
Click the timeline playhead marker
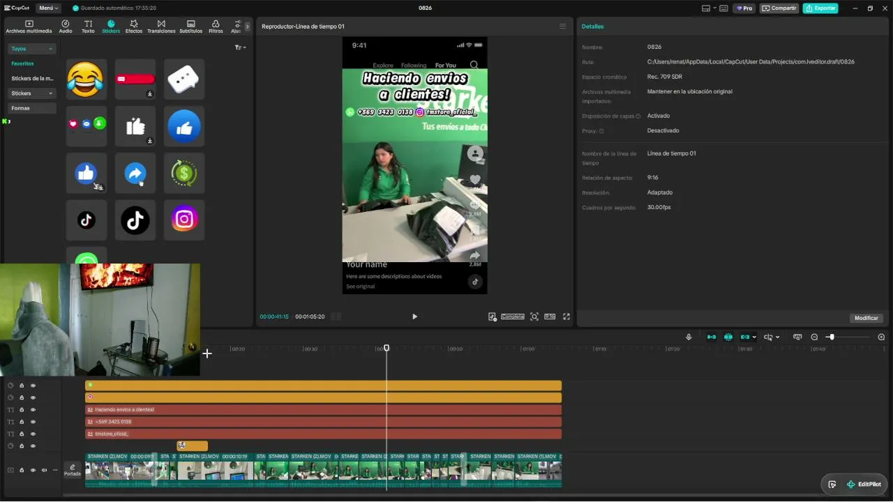point(387,347)
